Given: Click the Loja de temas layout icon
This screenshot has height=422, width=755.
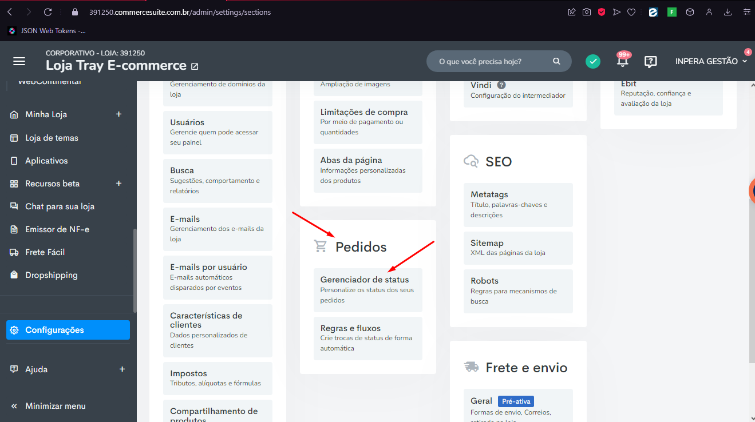Looking at the screenshot, I should pyautogui.click(x=14, y=138).
